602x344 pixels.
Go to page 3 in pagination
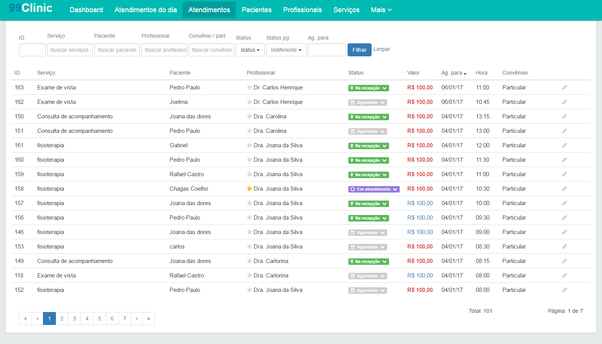75,319
